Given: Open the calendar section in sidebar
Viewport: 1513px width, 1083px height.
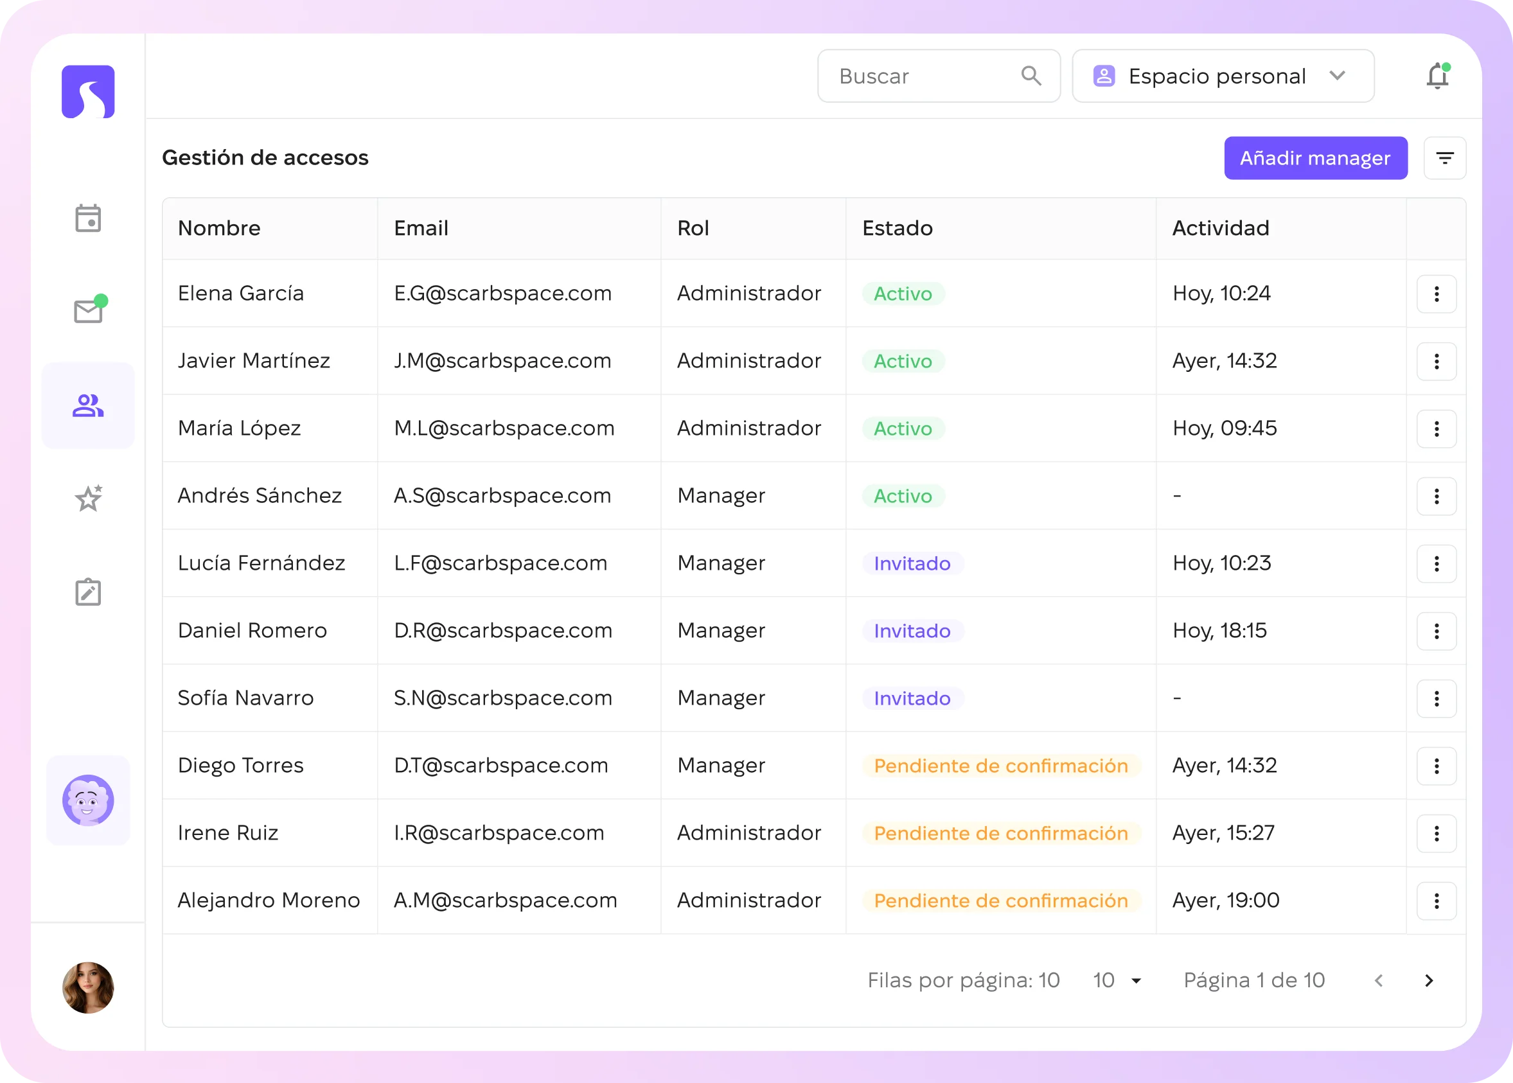Looking at the screenshot, I should pos(88,218).
